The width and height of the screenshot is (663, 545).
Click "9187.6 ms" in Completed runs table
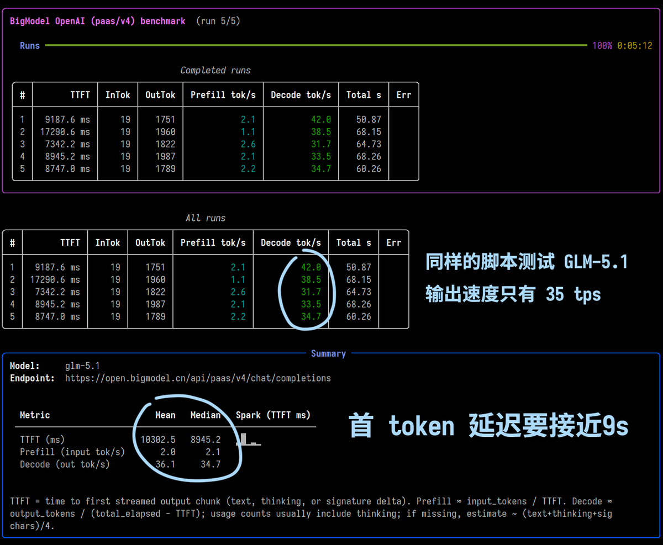coord(67,119)
